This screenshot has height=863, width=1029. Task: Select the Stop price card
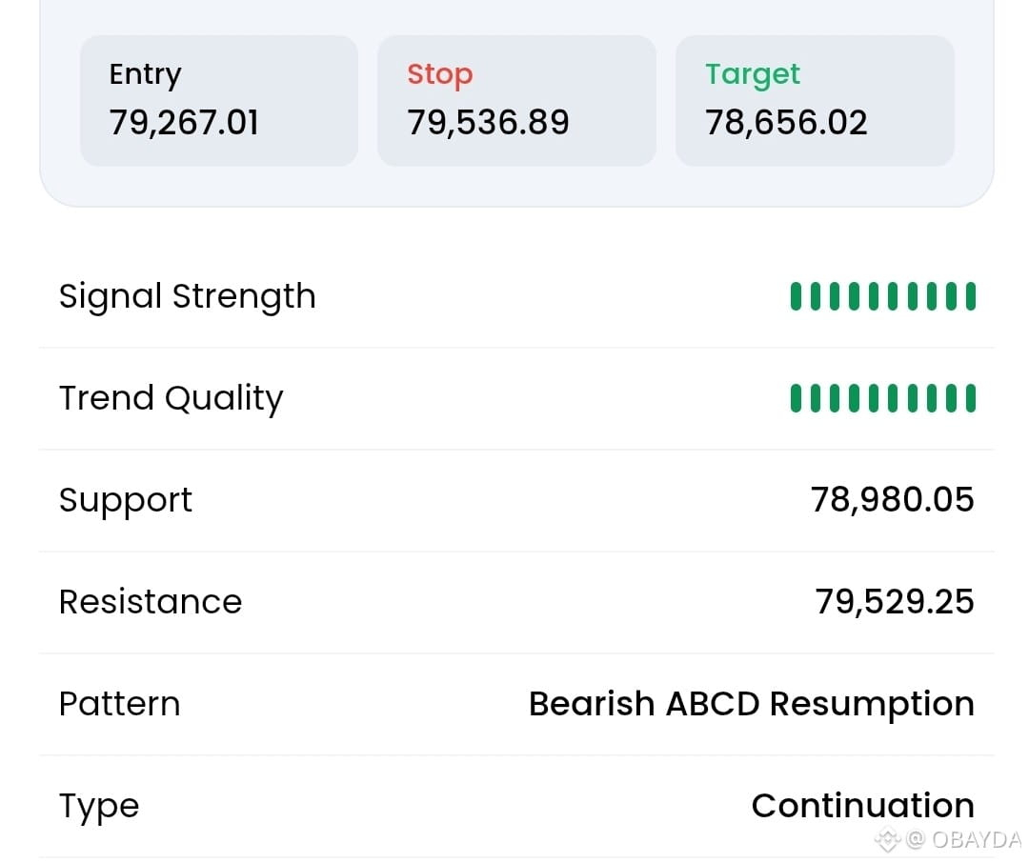(x=516, y=100)
